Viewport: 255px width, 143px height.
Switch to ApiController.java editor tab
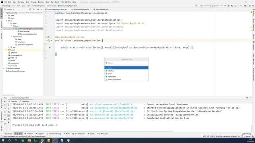(x=102, y=10)
